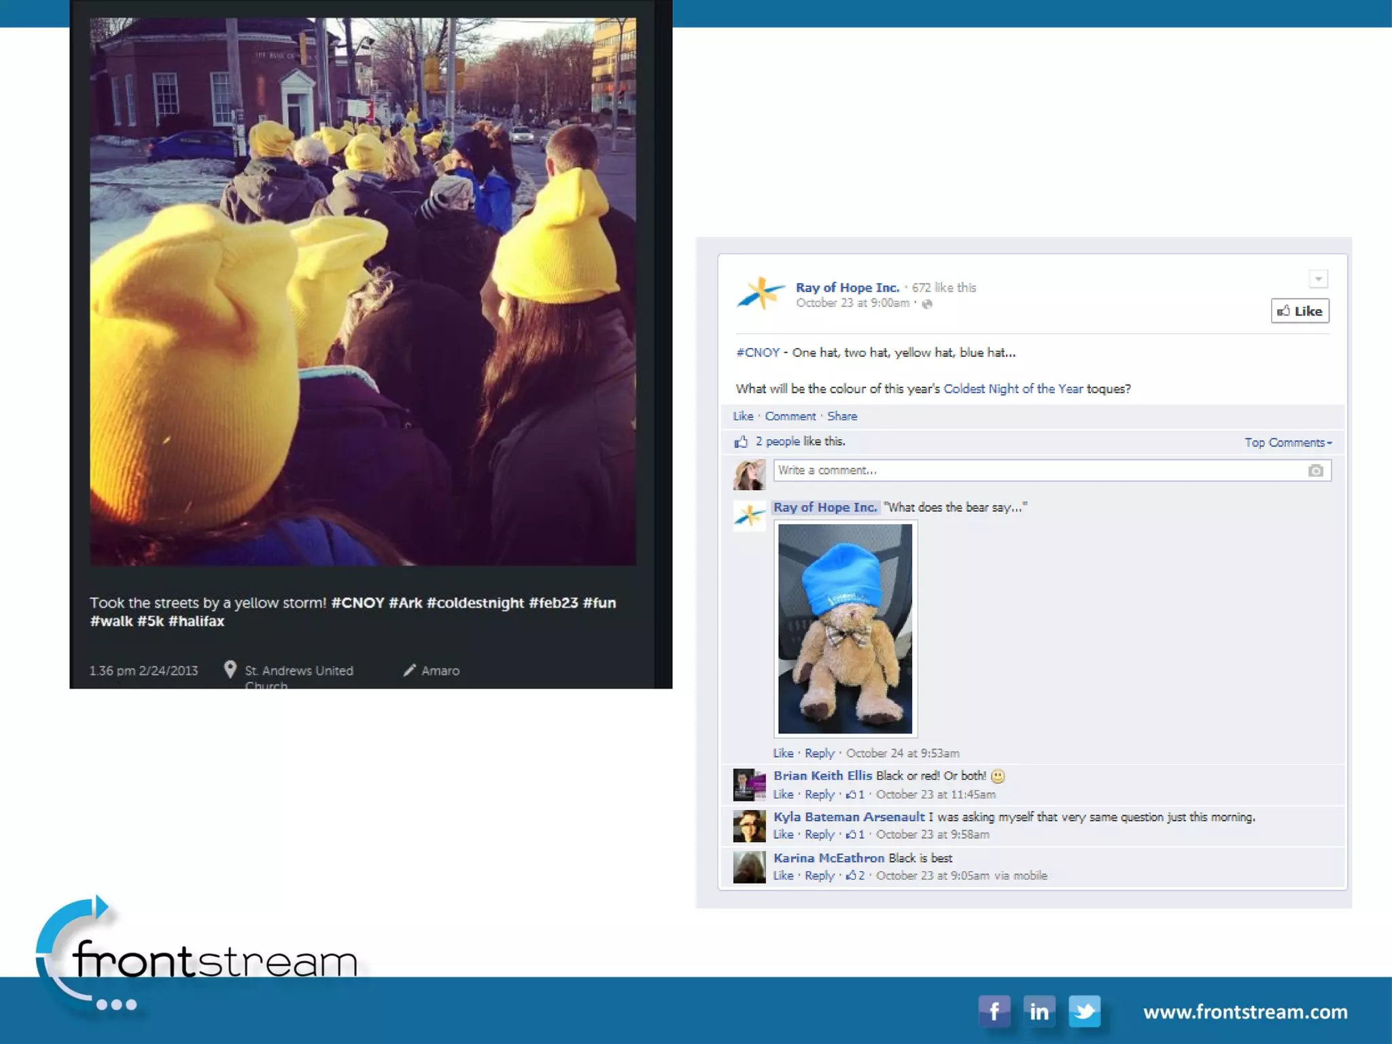Click the thumbs-up icon beside 2 people like this
This screenshot has height=1044, width=1392.
point(741,442)
